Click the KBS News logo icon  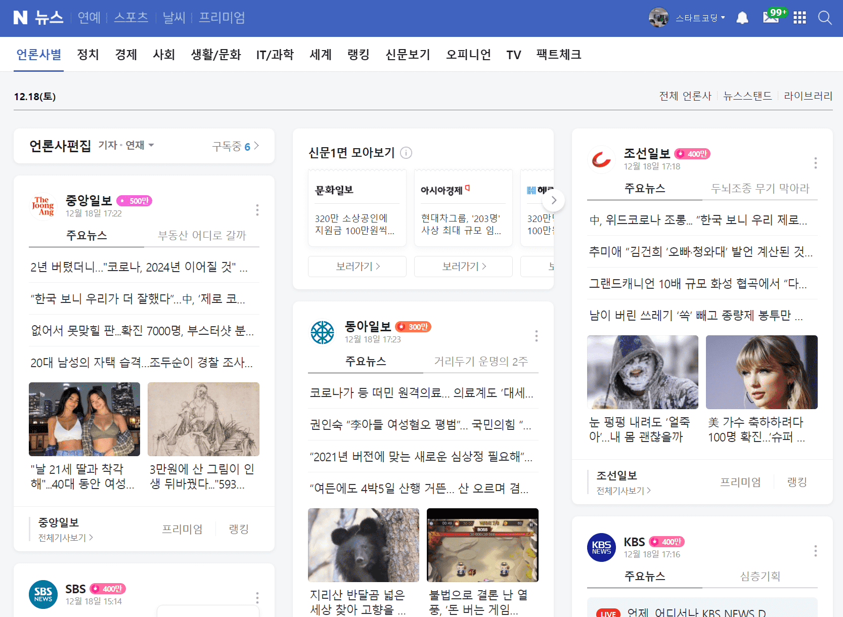click(x=601, y=547)
